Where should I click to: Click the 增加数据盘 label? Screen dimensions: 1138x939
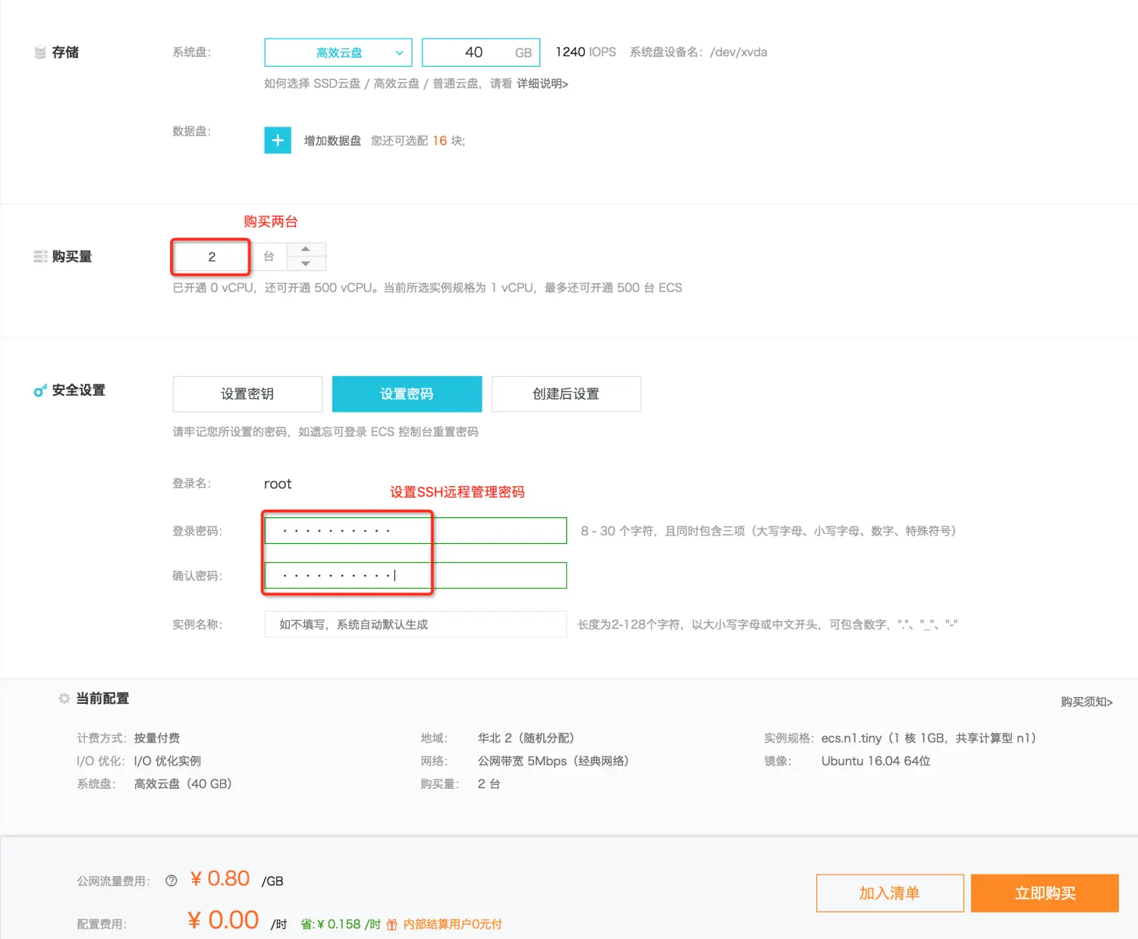pyautogui.click(x=332, y=140)
